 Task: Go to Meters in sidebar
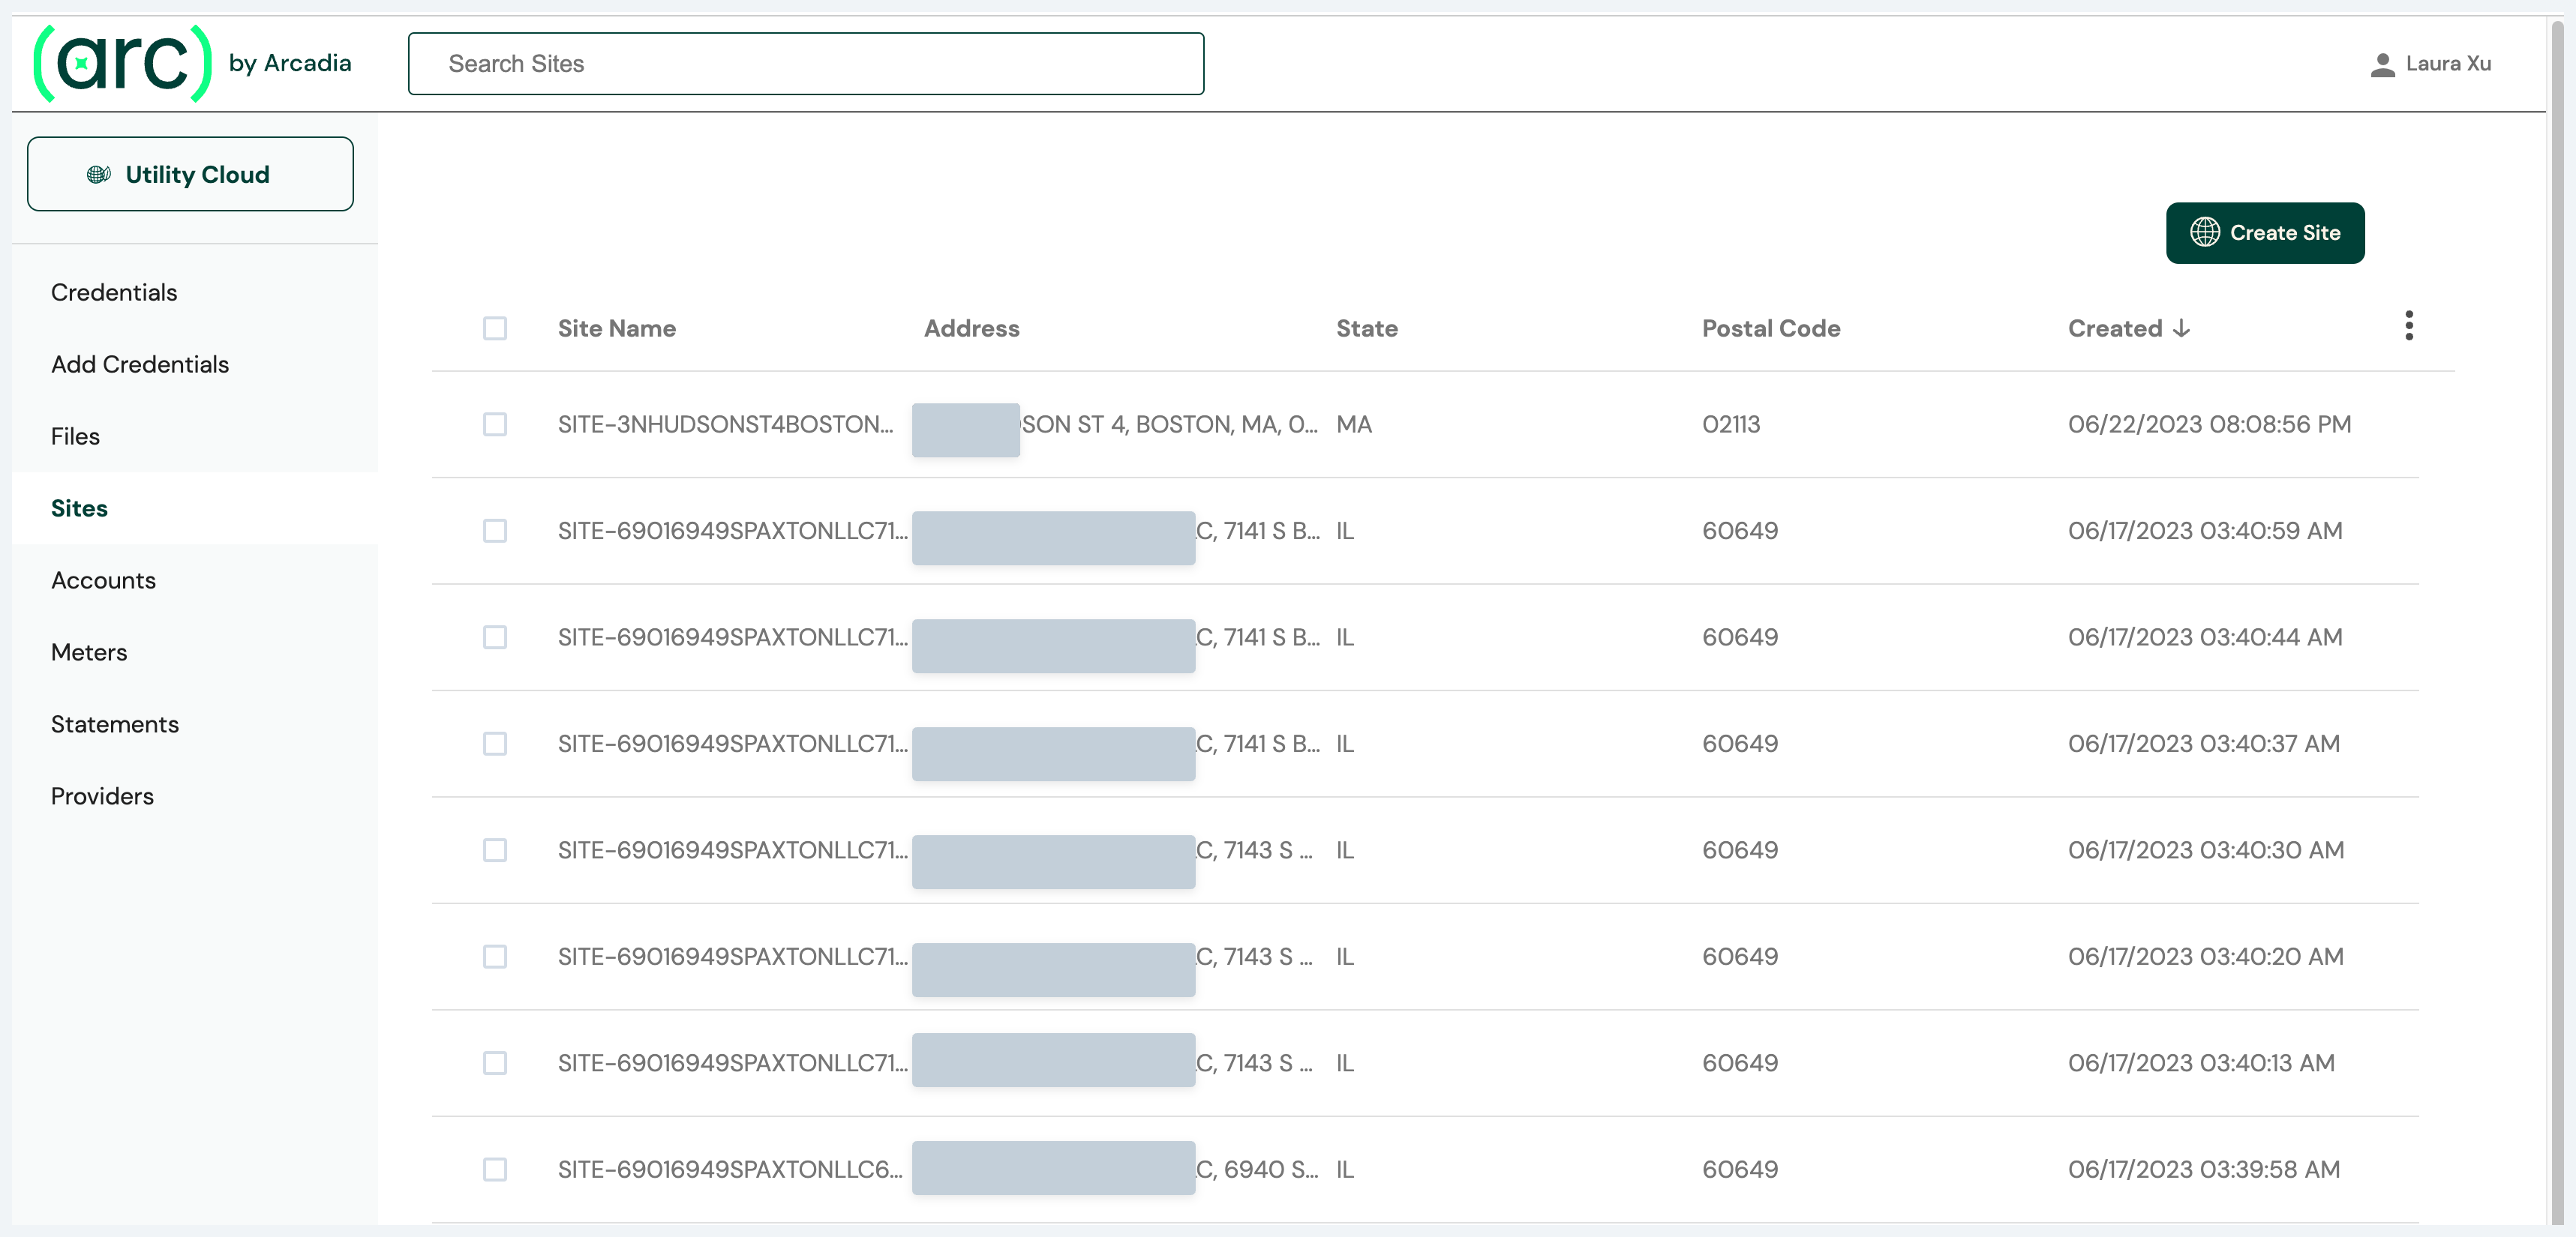(89, 651)
